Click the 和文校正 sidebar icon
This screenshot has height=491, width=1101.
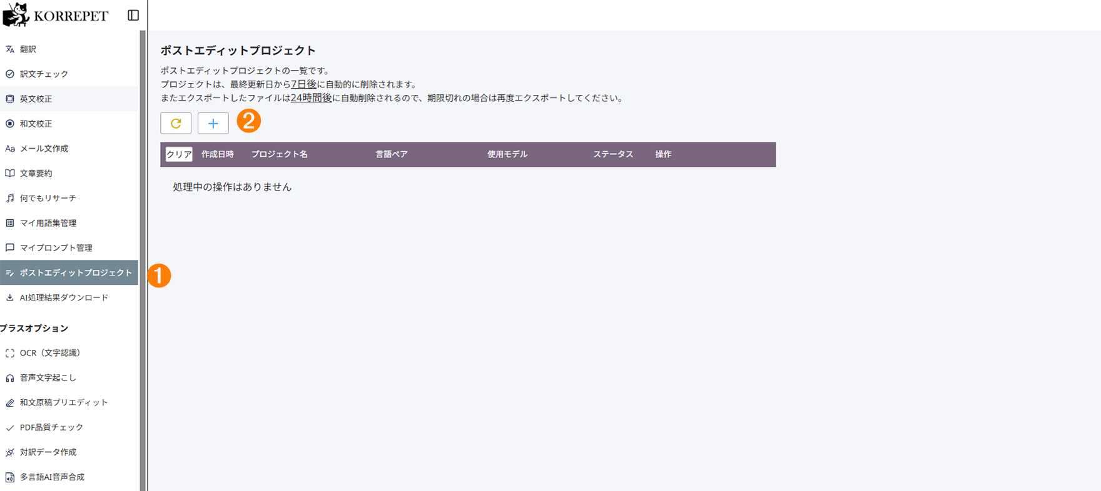tap(10, 124)
